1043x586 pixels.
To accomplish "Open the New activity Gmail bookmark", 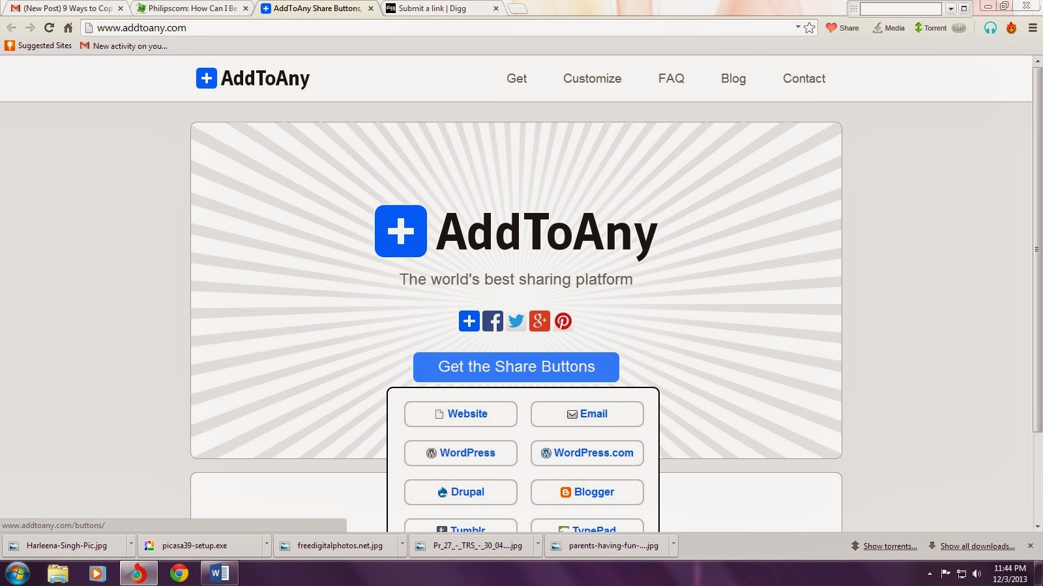I will click(124, 46).
